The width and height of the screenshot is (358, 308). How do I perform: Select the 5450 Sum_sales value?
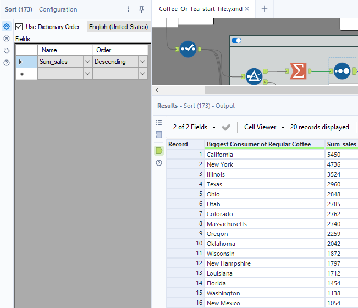coord(342,155)
